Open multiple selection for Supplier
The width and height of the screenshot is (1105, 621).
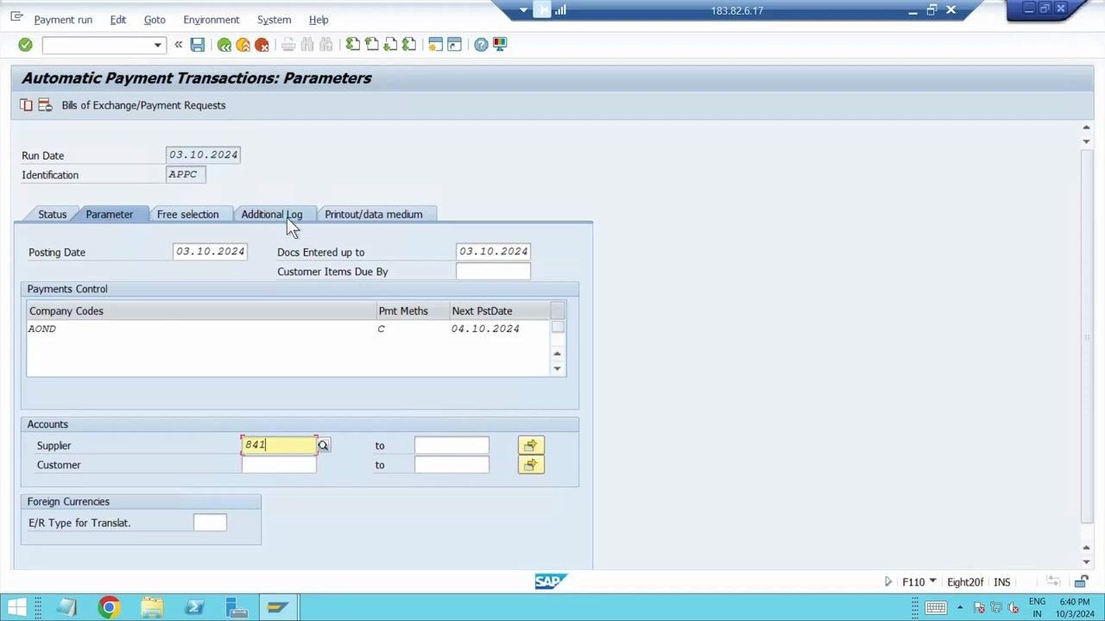[531, 445]
